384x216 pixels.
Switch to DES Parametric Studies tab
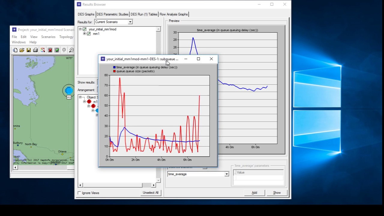point(112,14)
